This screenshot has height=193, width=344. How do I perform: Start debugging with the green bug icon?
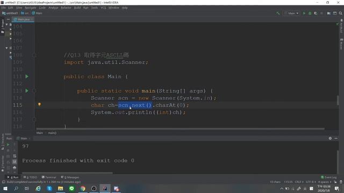pos(310,13)
